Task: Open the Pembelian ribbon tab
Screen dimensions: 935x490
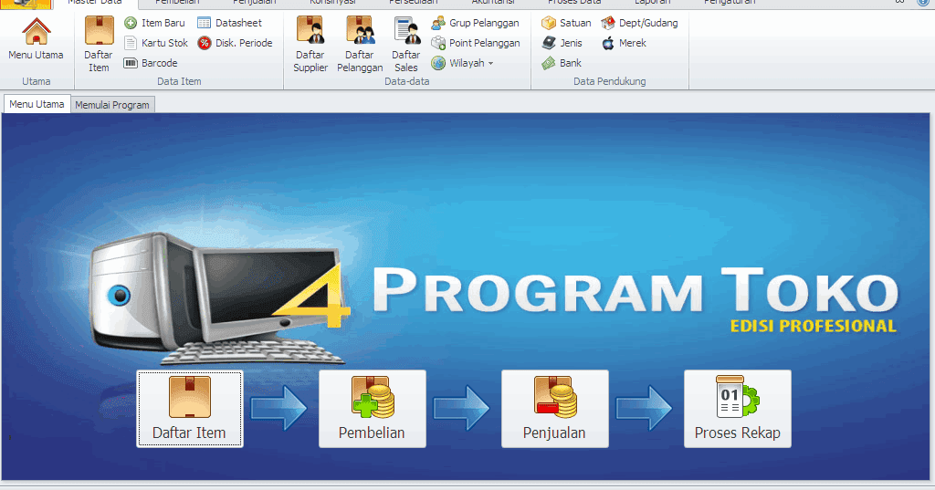Action: coord(177,3)
